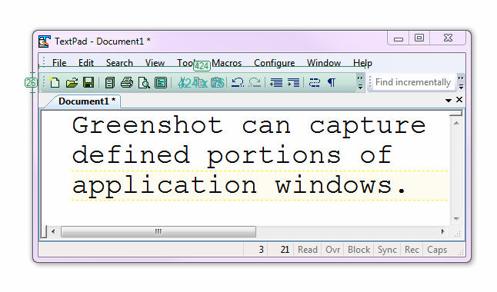
Task: Open a file with the folder icon
Action: [72, 83]
